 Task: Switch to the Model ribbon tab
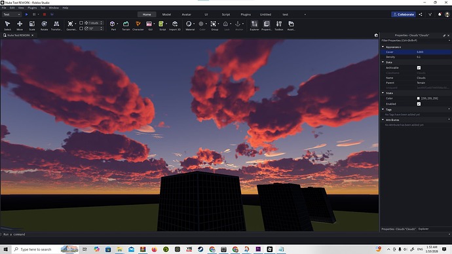[x=166, y=14]
